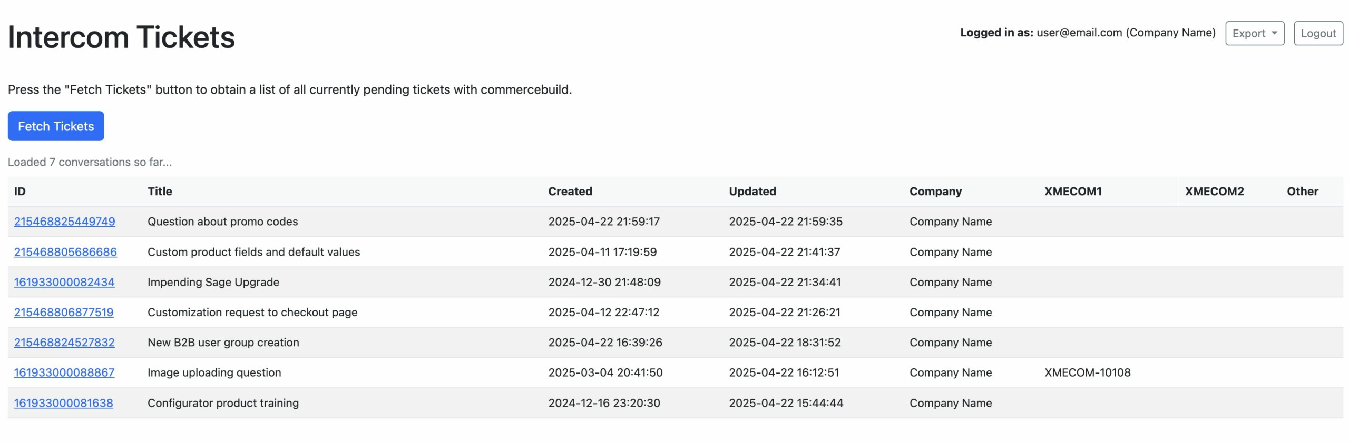Open the Export dropdown menu

coord(1254,34)
